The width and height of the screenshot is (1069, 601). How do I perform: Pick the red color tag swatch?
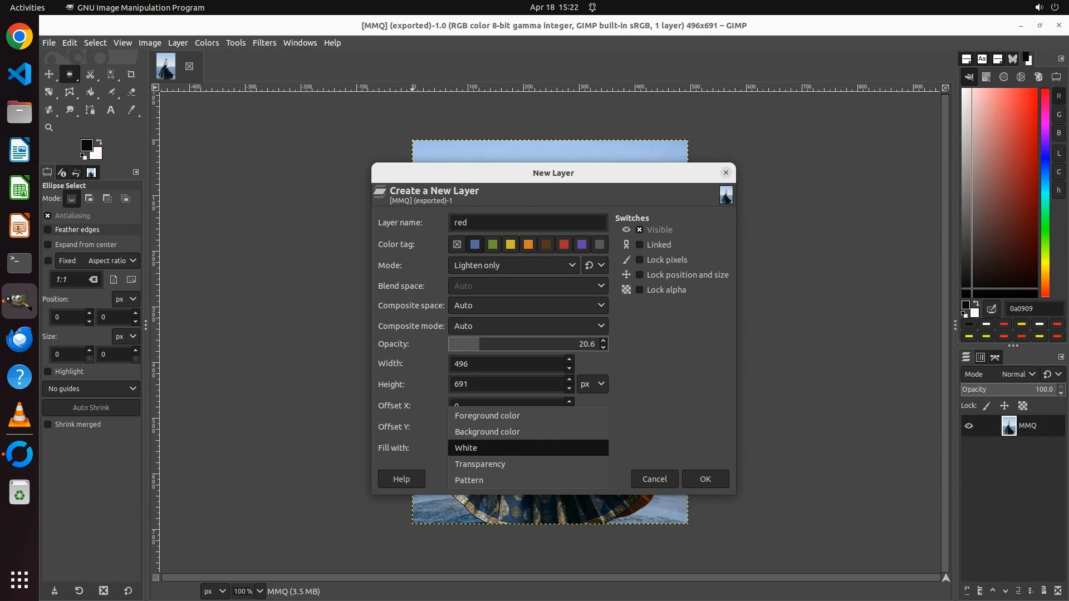point(563,244)
